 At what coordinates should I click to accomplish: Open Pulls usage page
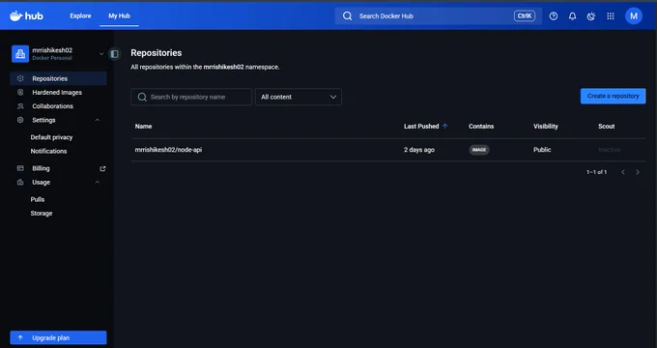tap(38, 199)
